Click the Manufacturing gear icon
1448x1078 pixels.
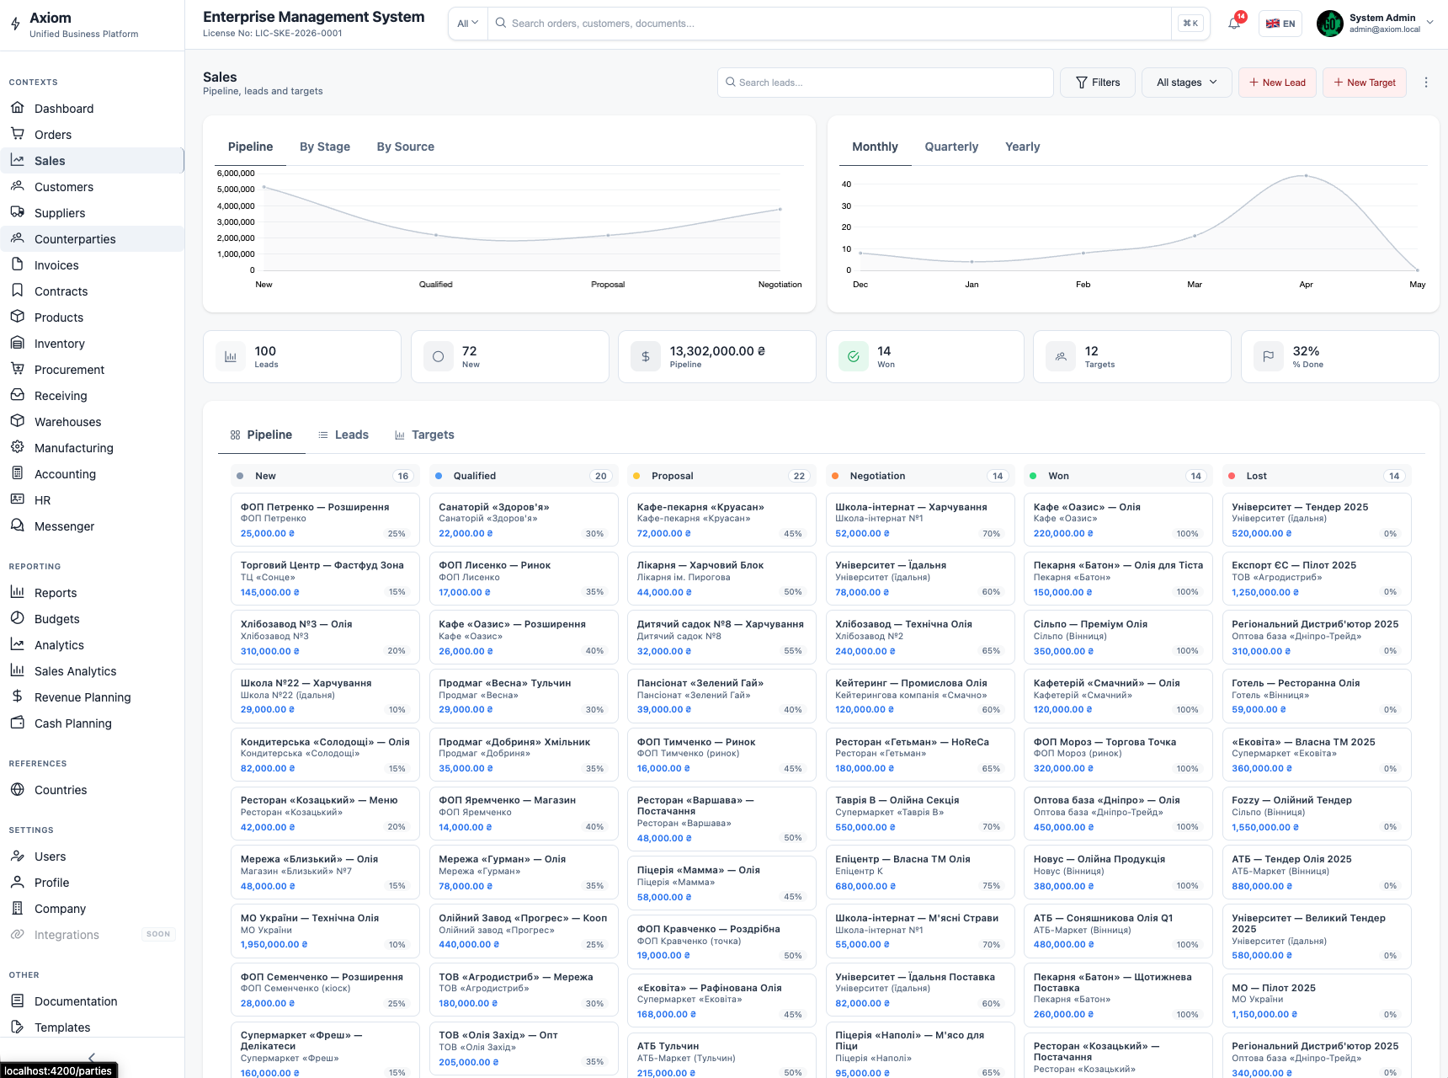click(x=17, y=447)
